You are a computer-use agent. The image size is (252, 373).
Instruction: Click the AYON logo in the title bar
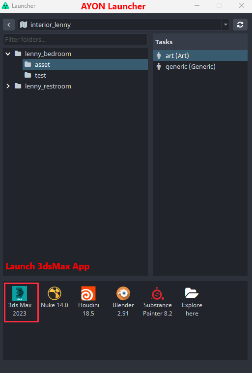coord(5,5)
